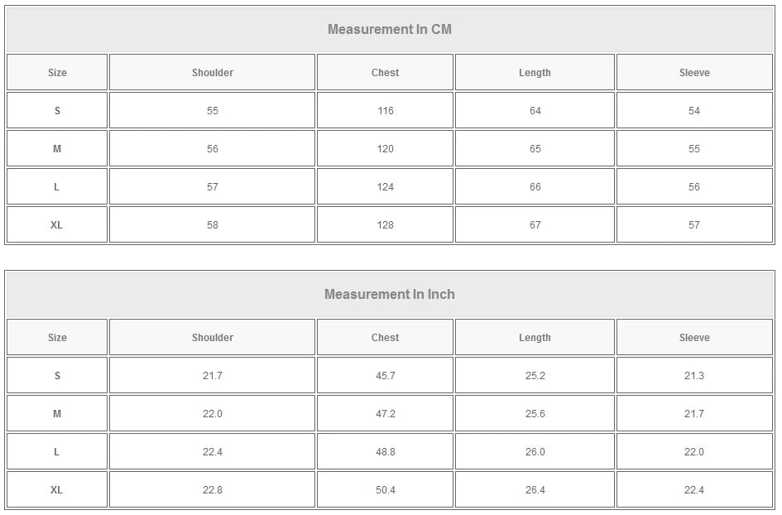The image size is (782, 515).
Task: Click Length column header in Inch table
Action: [x=535, y=338]
